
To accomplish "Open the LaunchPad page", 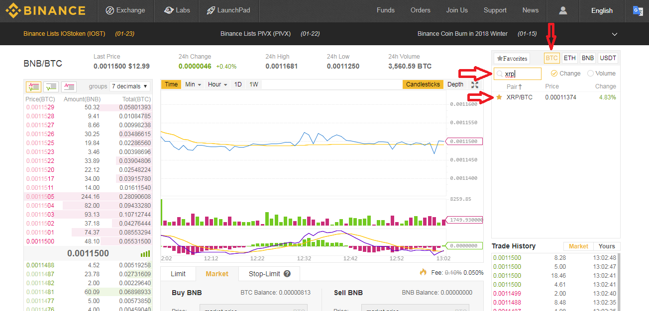I will [228, 10].
